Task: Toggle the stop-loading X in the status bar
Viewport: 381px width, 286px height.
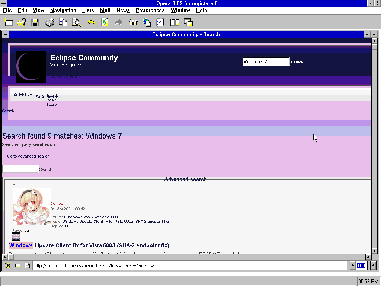Action: coord(8,265)
